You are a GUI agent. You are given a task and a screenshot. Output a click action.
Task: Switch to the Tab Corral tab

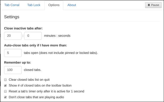(x=12, y=5)
